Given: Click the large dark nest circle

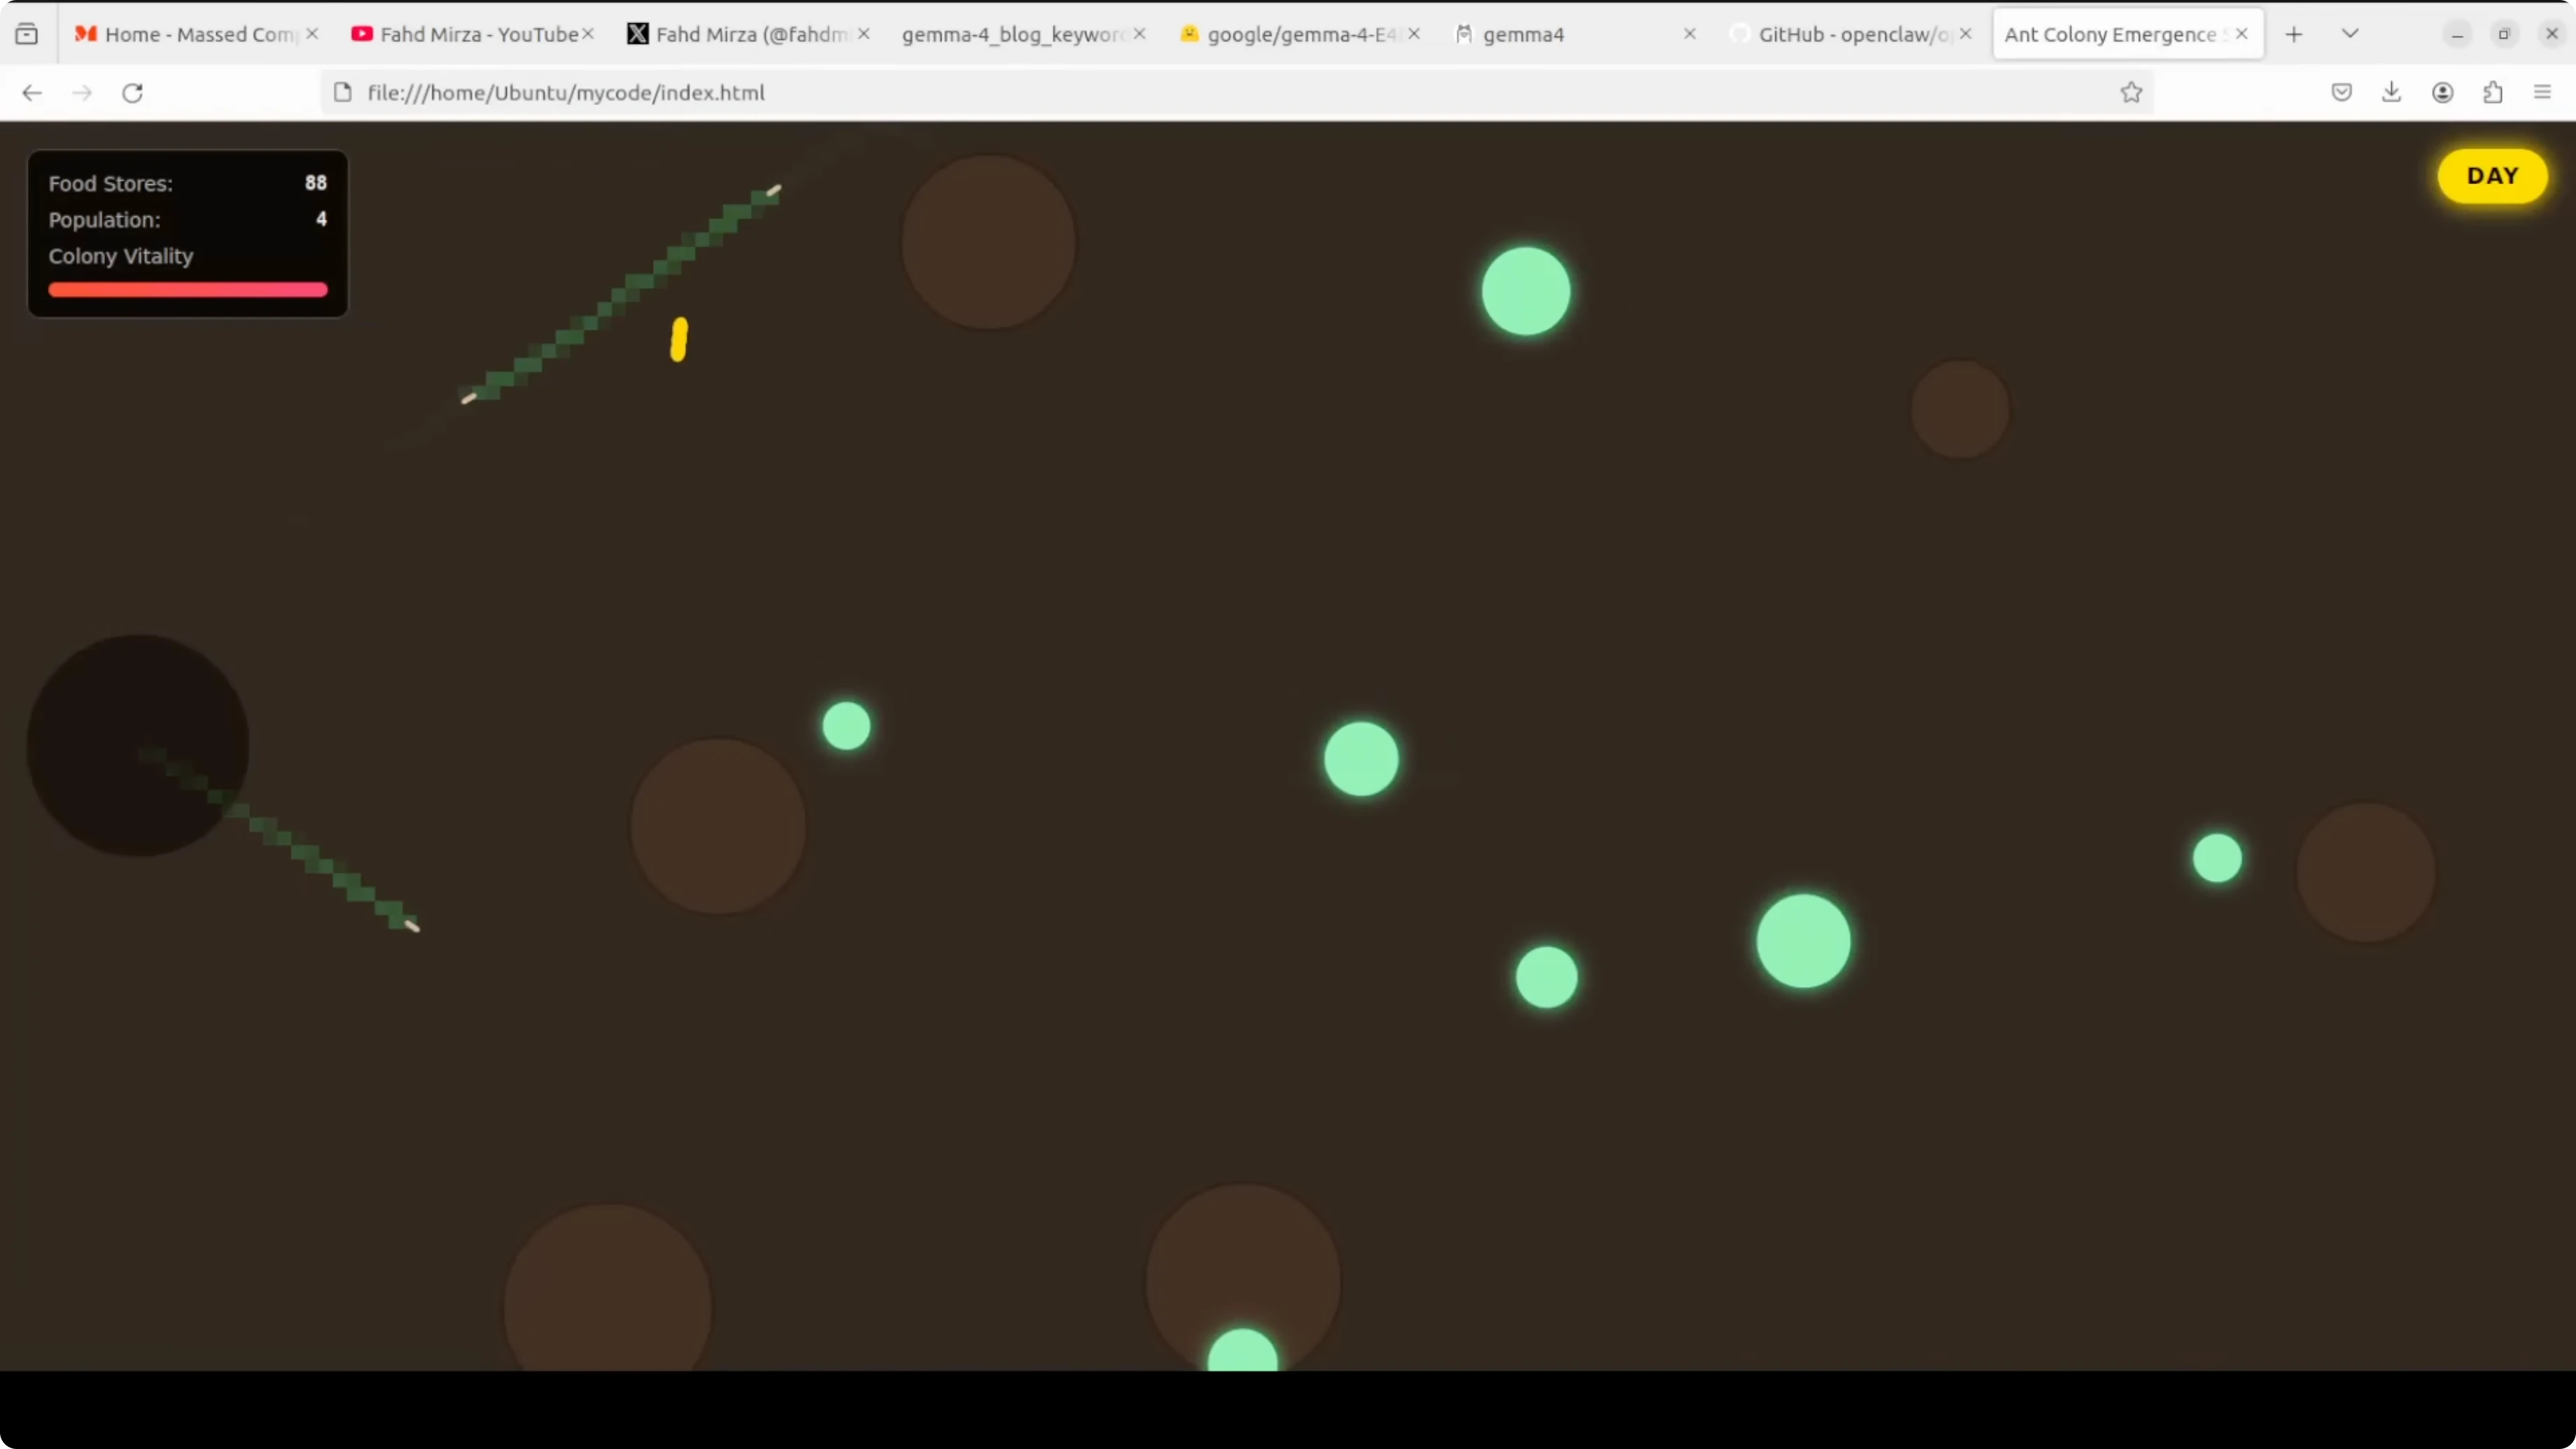Looking at the screenshot, I should [x=137, y=745].
